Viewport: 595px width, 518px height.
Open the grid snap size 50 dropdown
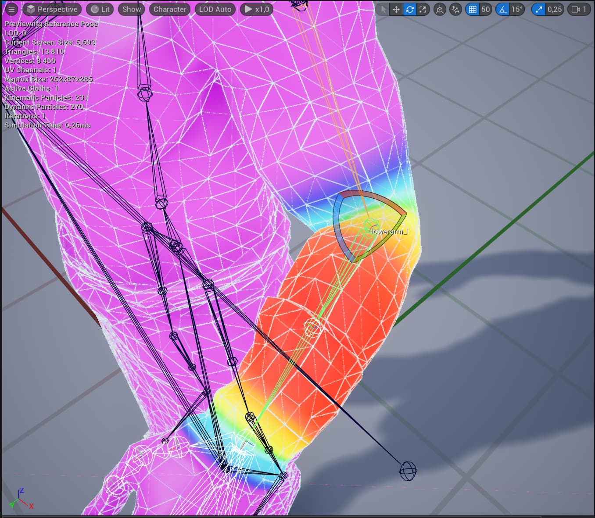[x=485, y=9]
